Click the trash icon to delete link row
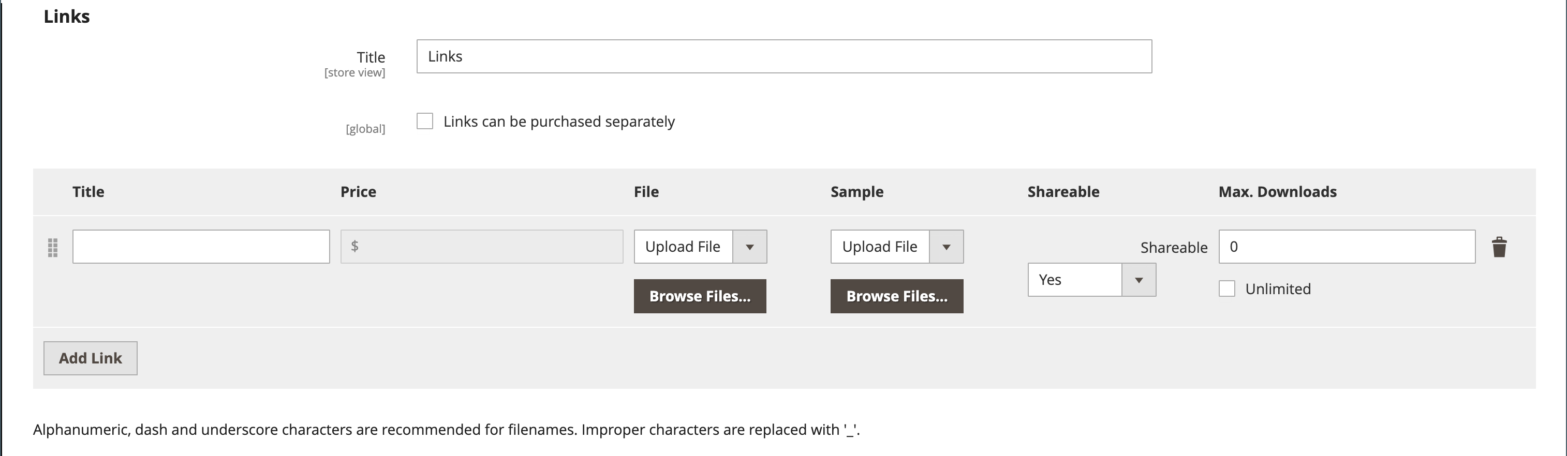This screenshot has width=1567, height=456. pyautogui.click(x=1499, y=247)
